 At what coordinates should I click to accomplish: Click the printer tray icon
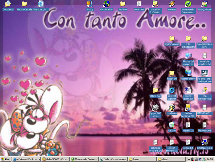click(196, 159)
